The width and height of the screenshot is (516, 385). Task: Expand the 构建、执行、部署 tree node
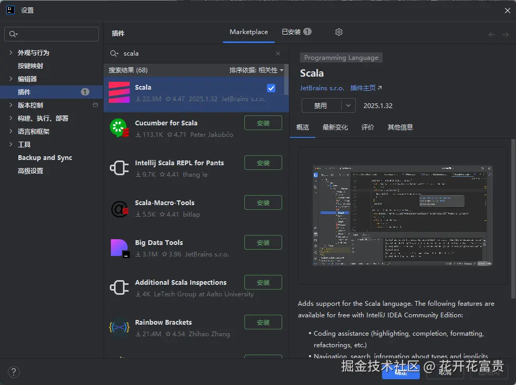11,118
